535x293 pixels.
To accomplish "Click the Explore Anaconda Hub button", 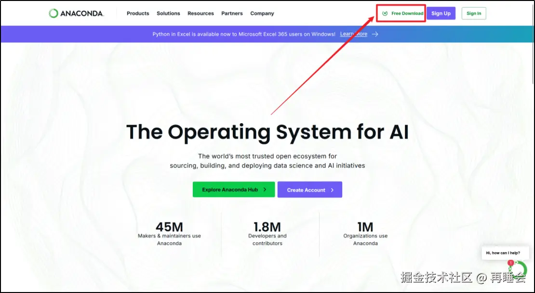I will pos(234,190).
